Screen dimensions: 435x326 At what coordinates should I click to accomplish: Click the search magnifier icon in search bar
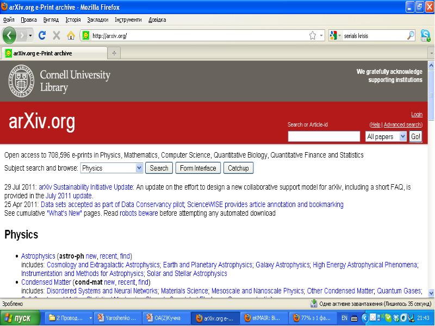pyautogui.click(x=411, y=36)
